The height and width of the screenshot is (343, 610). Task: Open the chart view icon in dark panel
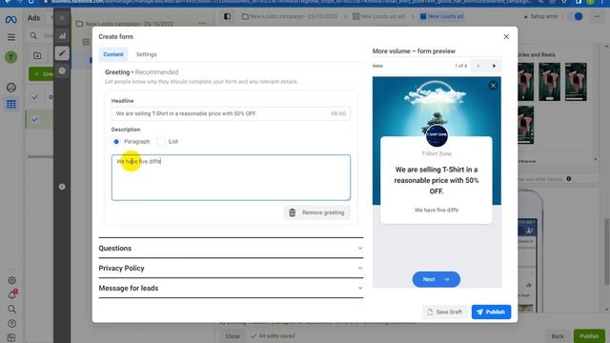62,36
